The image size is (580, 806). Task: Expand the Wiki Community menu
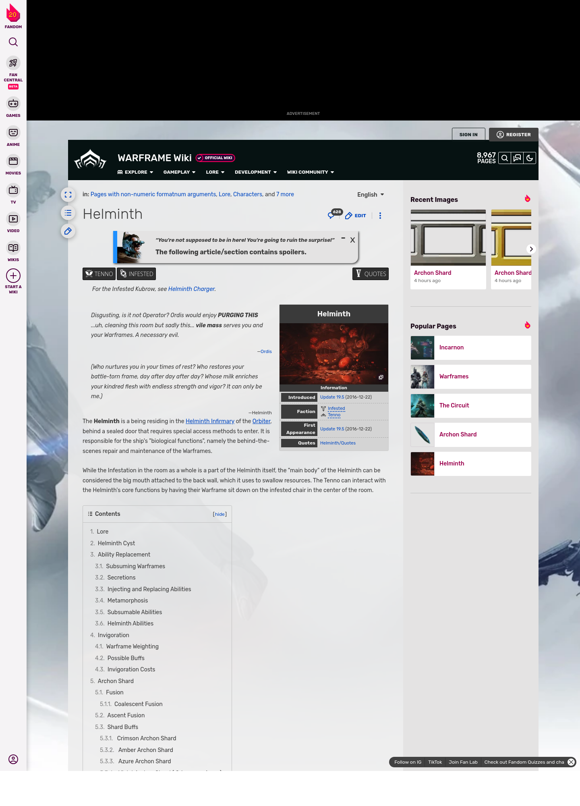click(311, 172)
